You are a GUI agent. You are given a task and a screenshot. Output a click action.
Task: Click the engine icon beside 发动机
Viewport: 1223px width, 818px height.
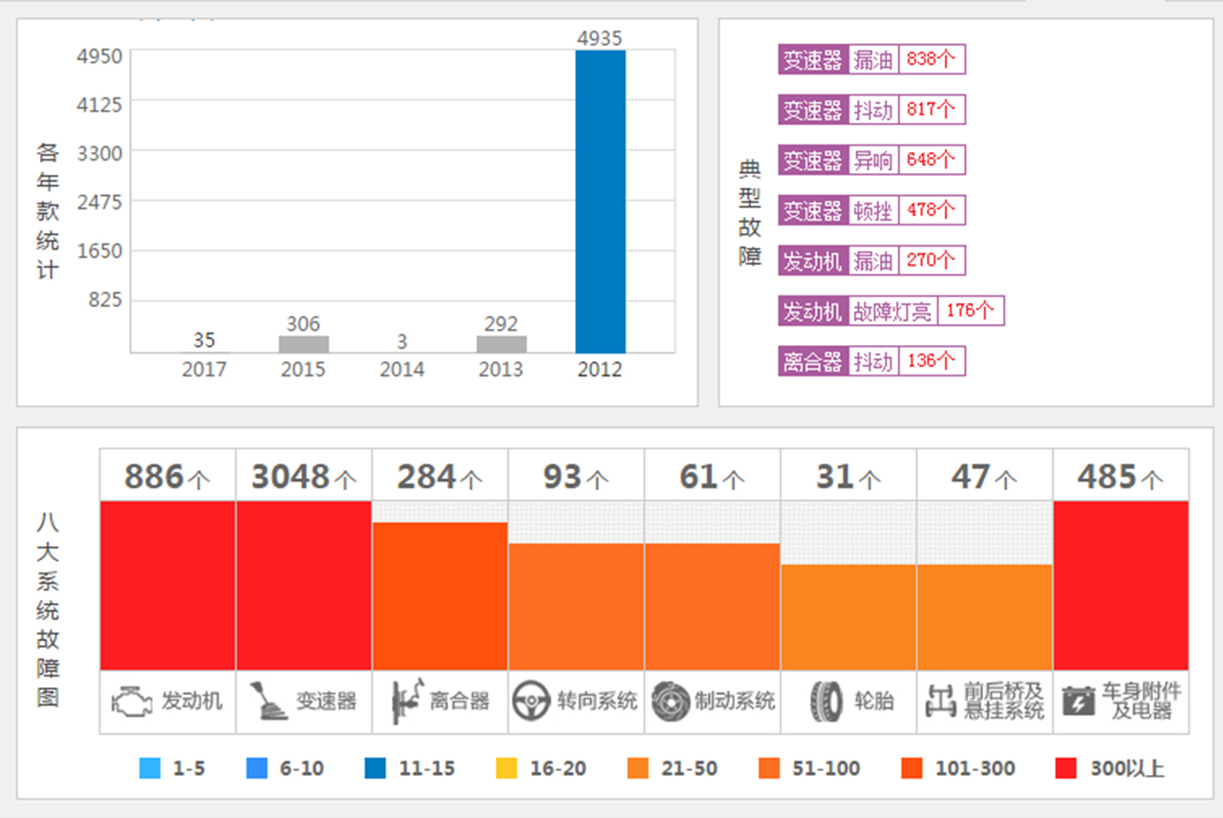(132, 701)
